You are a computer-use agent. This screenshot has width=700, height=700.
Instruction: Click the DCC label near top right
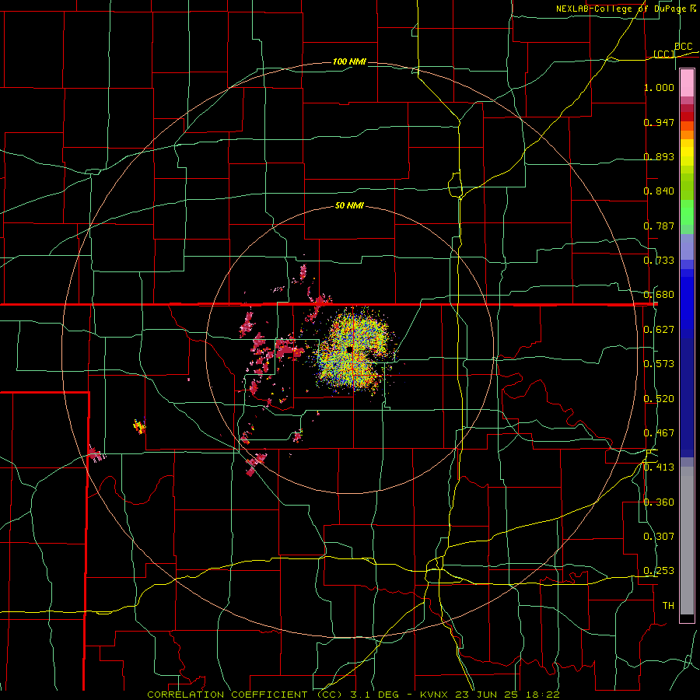pos(684,47)
